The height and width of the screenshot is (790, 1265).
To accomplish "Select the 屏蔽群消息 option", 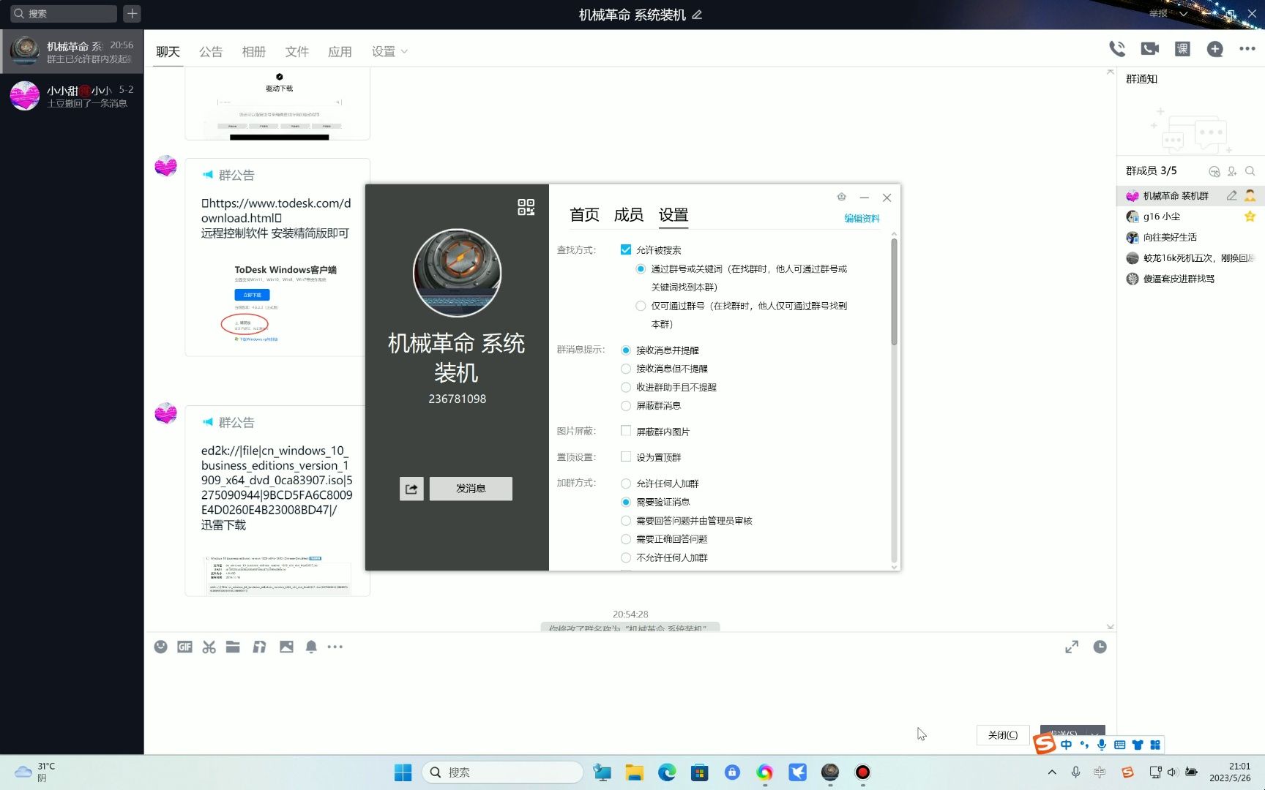I will 626,405.
